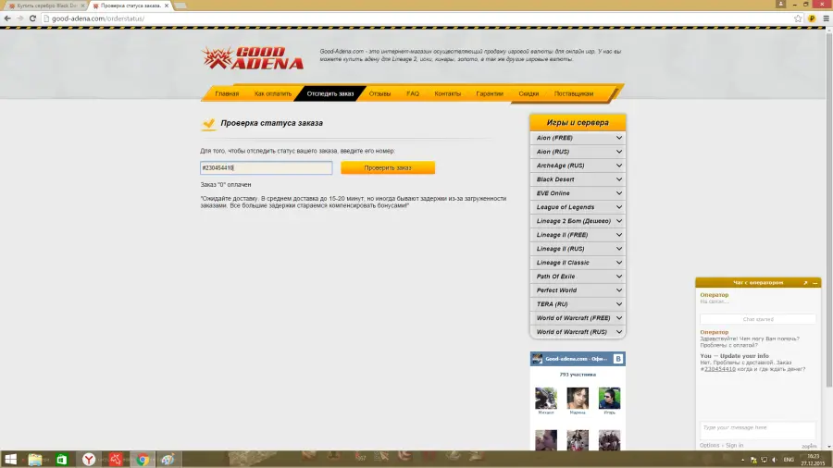Expand Lineage 2 Бот (Дешево) list
This screenshot has height=468, width=833.
coord(578,221)
